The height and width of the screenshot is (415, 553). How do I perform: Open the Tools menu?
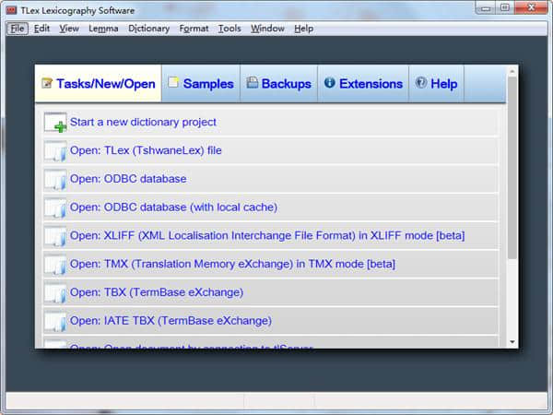tap(229, 29)
